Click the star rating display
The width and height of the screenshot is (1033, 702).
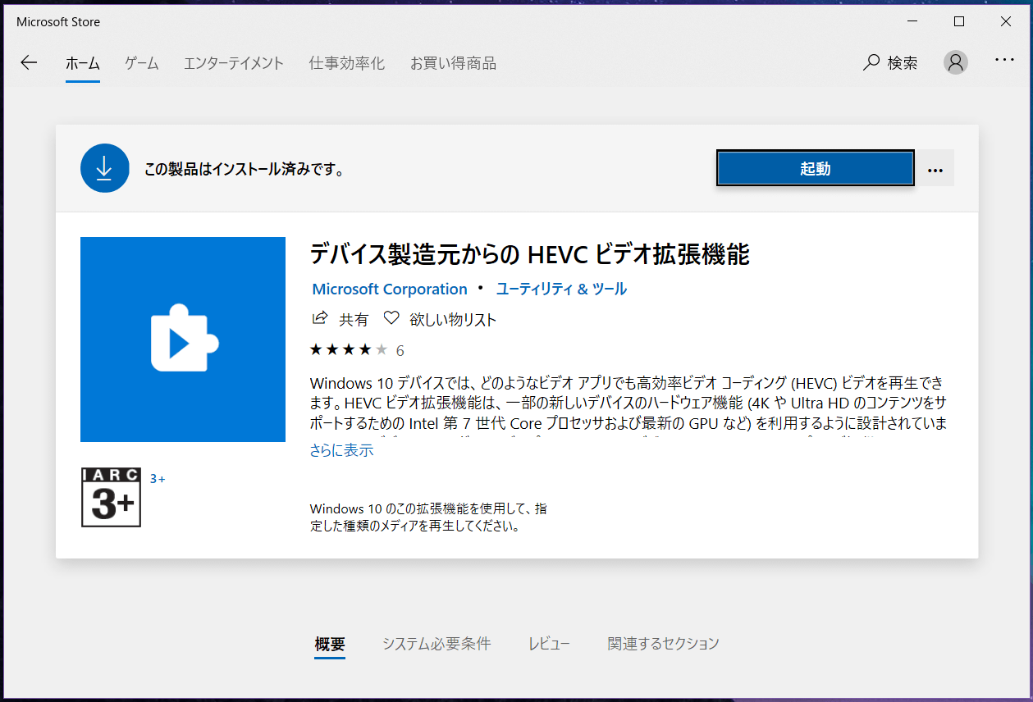[349, 350]
